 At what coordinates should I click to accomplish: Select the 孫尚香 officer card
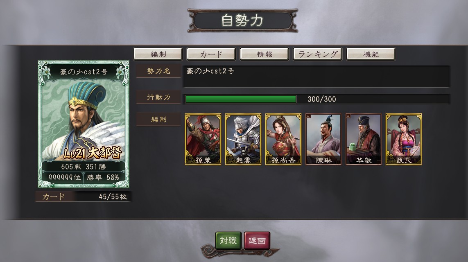283,139
